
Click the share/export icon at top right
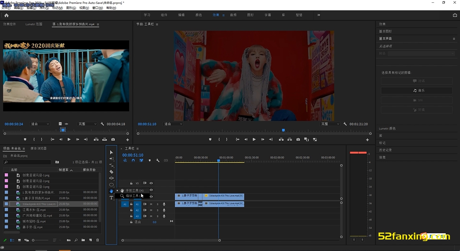[x=455, y=15]
